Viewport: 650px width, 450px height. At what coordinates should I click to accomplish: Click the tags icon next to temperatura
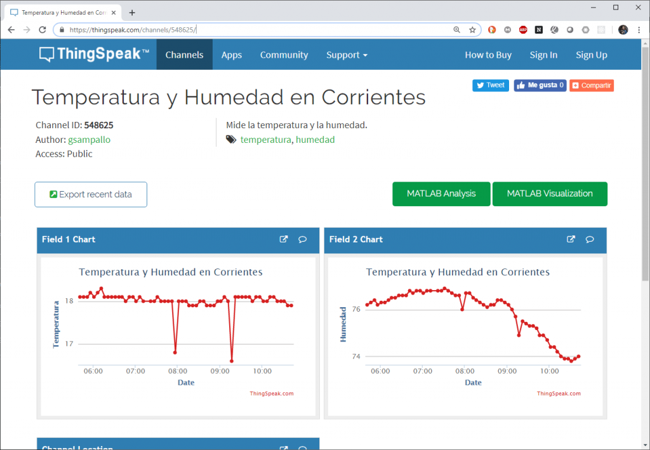tap(231, 139)
